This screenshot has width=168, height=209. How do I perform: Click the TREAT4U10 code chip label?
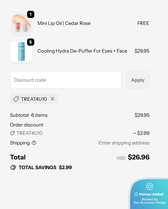point(34,99)
